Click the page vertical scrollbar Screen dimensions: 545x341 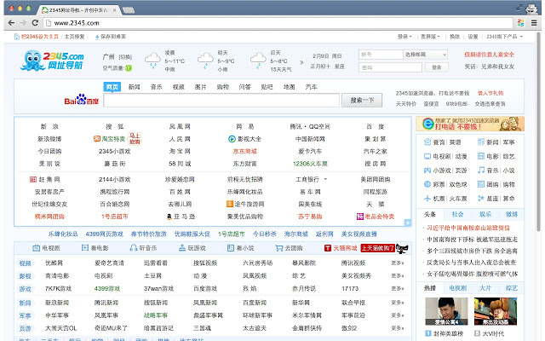[539, 130]
